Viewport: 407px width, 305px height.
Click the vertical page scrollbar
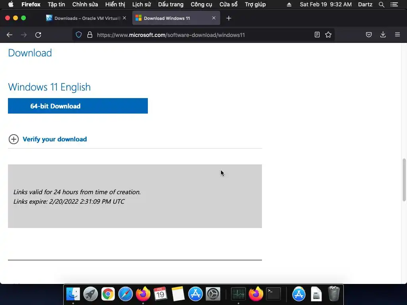click(404, 180)
